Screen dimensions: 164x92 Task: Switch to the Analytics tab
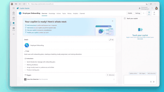(76, 14)
